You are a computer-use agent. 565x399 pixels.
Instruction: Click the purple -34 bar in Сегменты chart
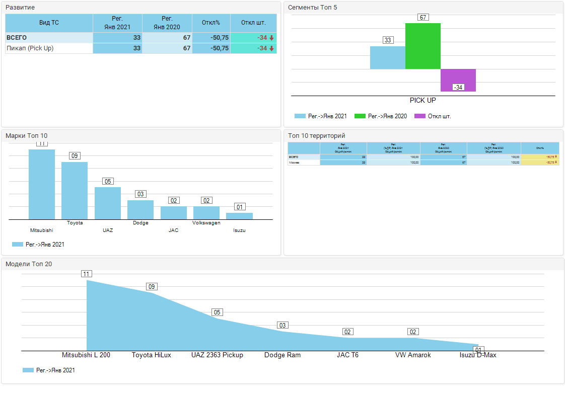[458, 79]
